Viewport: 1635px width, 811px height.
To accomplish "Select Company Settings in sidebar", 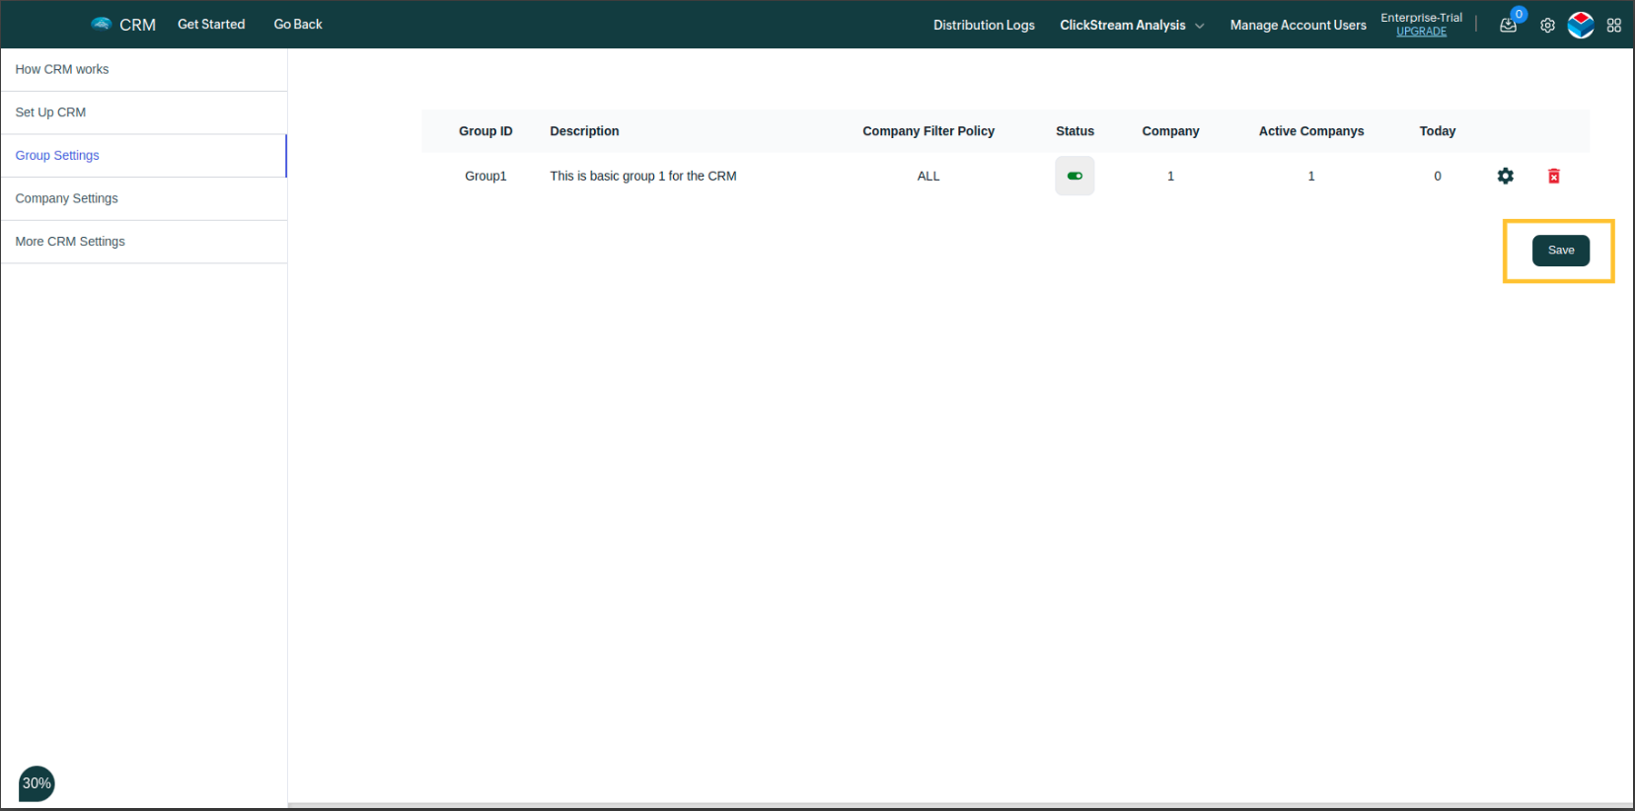I will click(x=144, y=198).
